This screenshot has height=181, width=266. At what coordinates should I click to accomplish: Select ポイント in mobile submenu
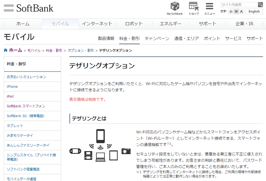pyautogui.click(x=212, y=38)
